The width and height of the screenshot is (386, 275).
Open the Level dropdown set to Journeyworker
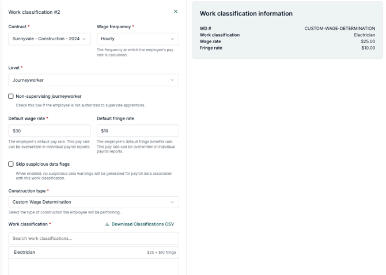(93, 80)
